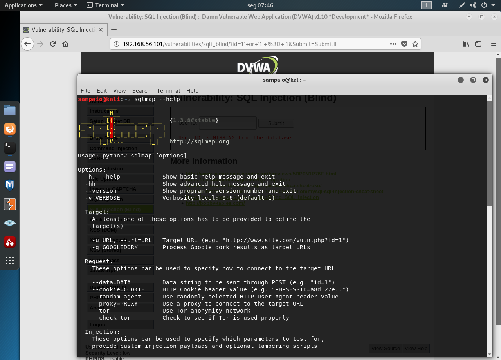Open the terminal's Terminal menu

click(x=168, y=90)
